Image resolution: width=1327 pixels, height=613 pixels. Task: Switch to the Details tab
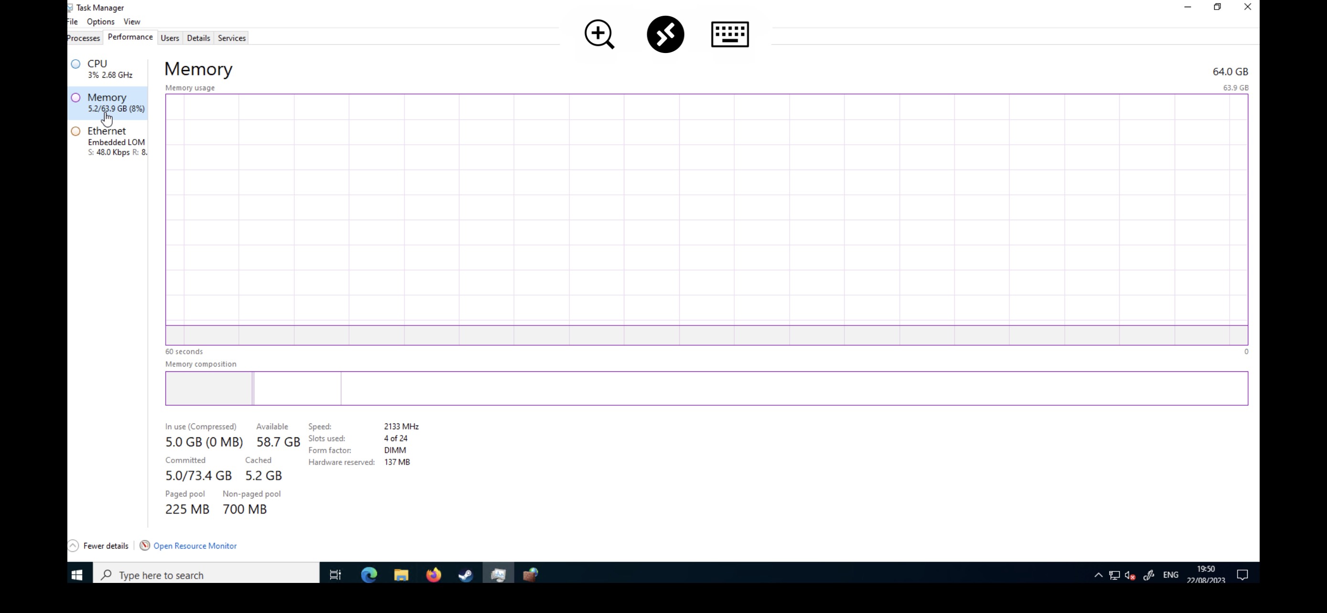coord(198,38)
